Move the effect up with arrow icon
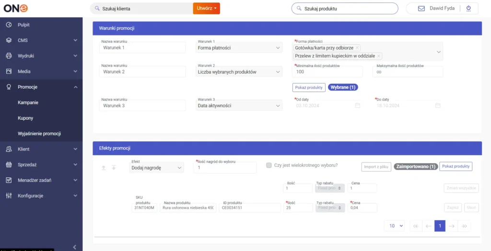 (104, 168)
